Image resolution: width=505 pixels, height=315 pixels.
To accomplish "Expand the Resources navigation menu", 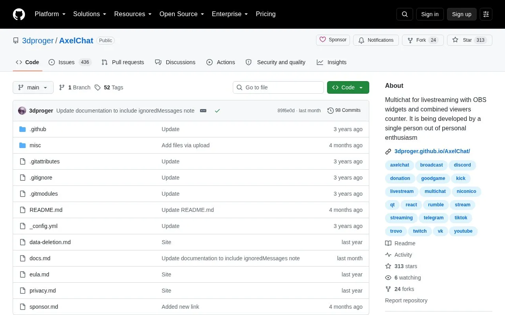I will 133,14.
